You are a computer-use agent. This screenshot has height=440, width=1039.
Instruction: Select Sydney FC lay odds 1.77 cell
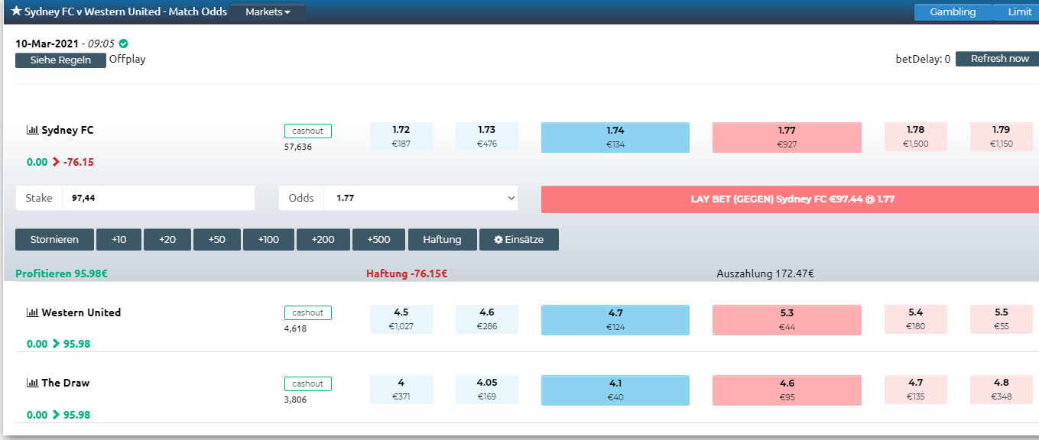pyautogui.click(x=787, y=137)
